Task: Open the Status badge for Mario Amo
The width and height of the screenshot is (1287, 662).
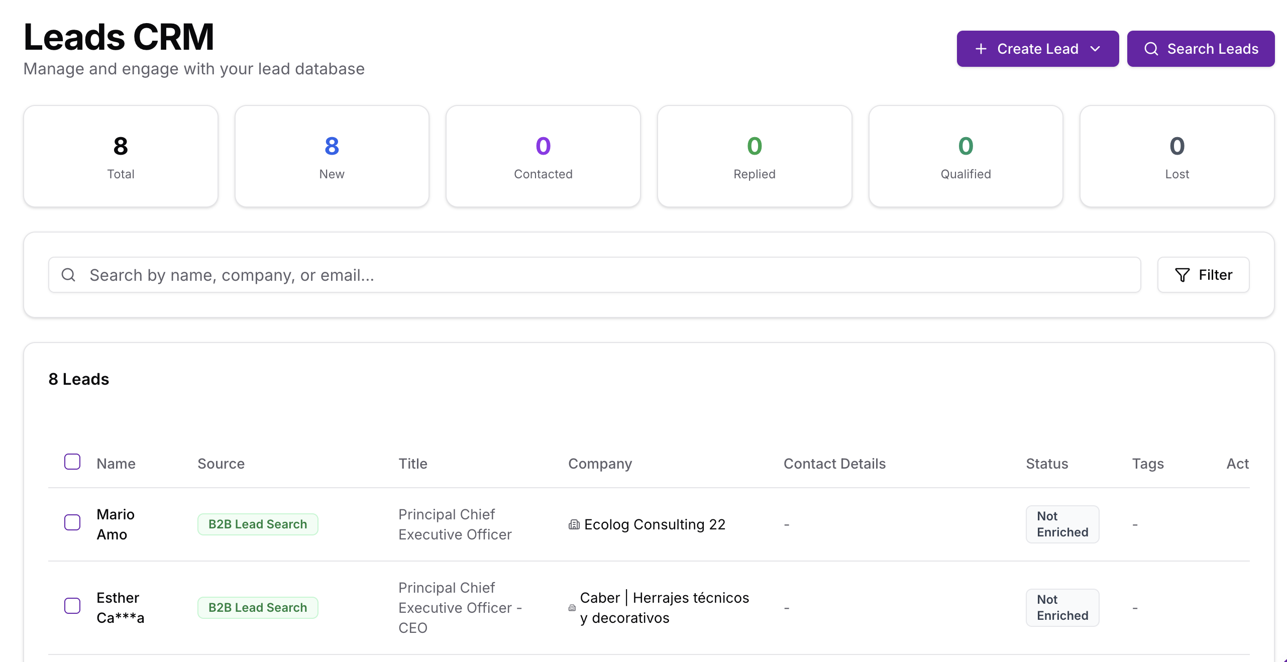Action: click(1062, 524)
